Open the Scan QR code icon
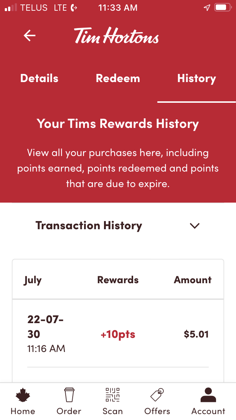The width and height of the screenshot is (236, 420). click(112, 395)
